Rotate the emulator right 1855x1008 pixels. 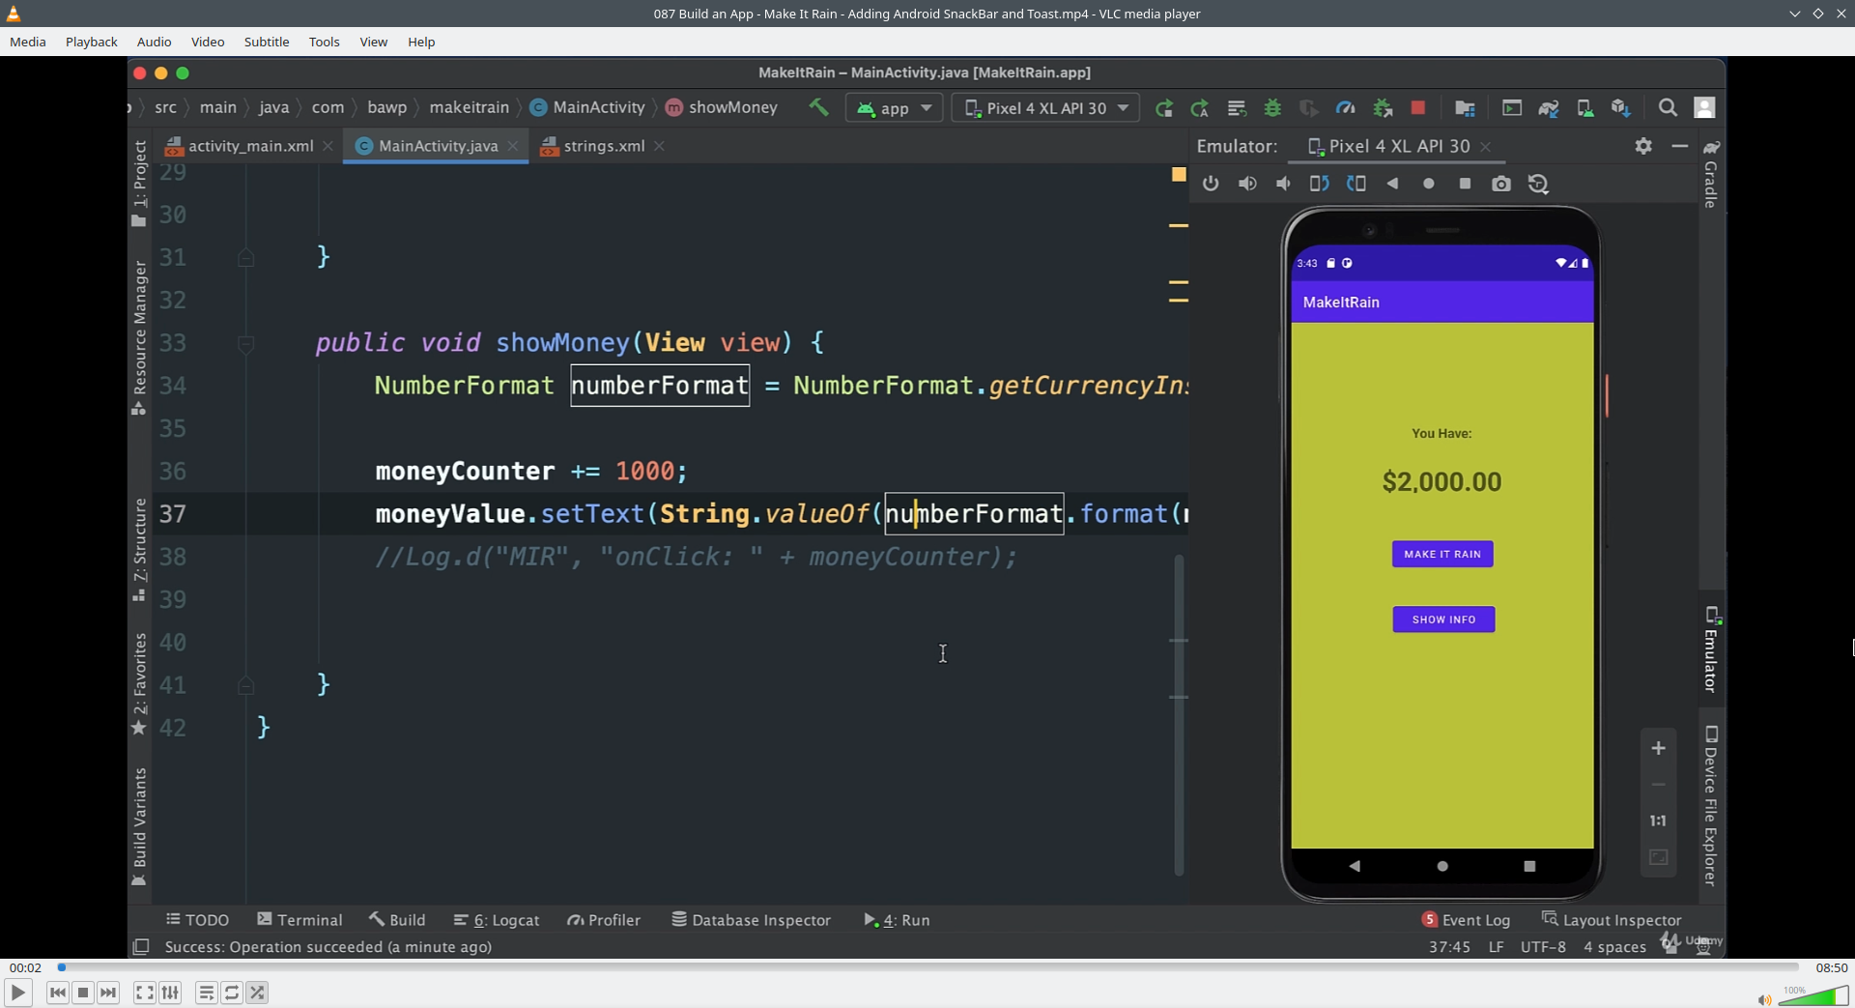[x=1356, y=184]
